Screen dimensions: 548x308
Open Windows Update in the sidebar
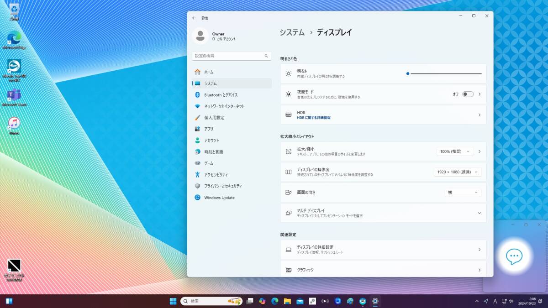tap(219, 198)
